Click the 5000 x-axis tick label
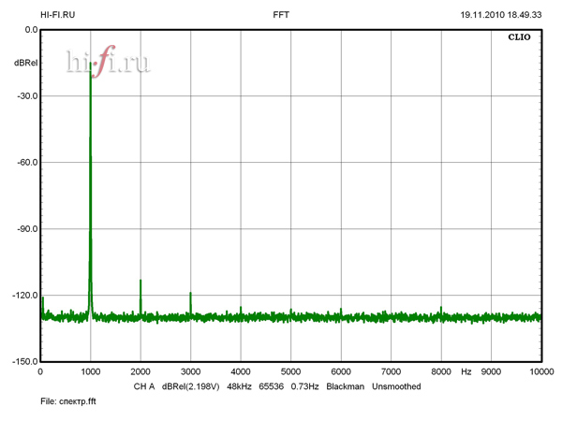The height and width of the screenshot is (421, 562). (290, 371)
